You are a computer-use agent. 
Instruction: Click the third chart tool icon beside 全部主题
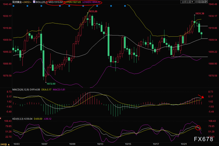(x=203, y=2)
